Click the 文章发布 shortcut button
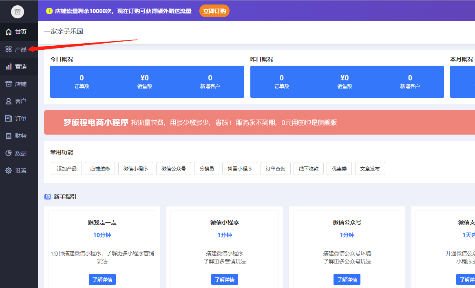This screenshot has height=288, width=475. (370, 168)
